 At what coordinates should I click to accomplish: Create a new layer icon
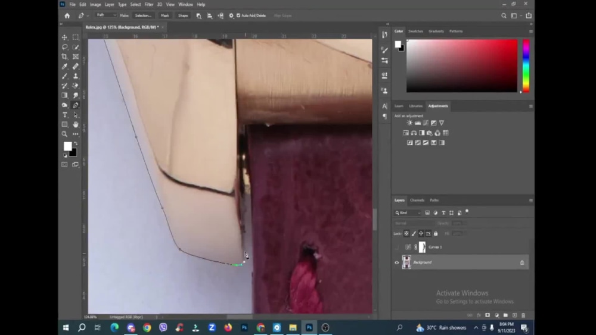click(515, 315)
